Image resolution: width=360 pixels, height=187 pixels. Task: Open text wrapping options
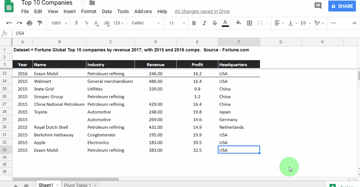click(306, 23)
